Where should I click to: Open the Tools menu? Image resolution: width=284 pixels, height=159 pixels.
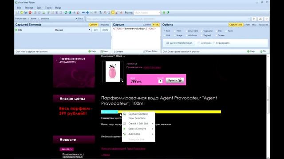click(x=48, y=8)
